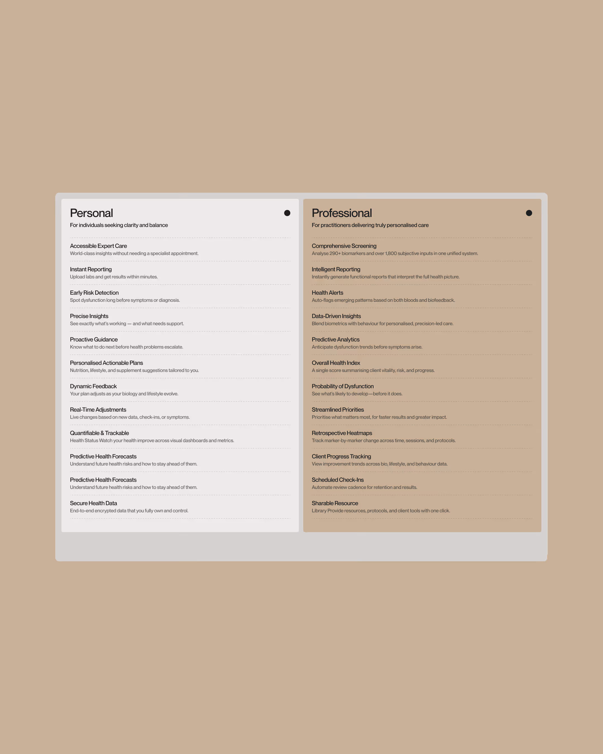Click 'Spot dysfunction long before symptoms or diagnosis'
Viewport: 603px width, 754px height.
coord(125,300)
